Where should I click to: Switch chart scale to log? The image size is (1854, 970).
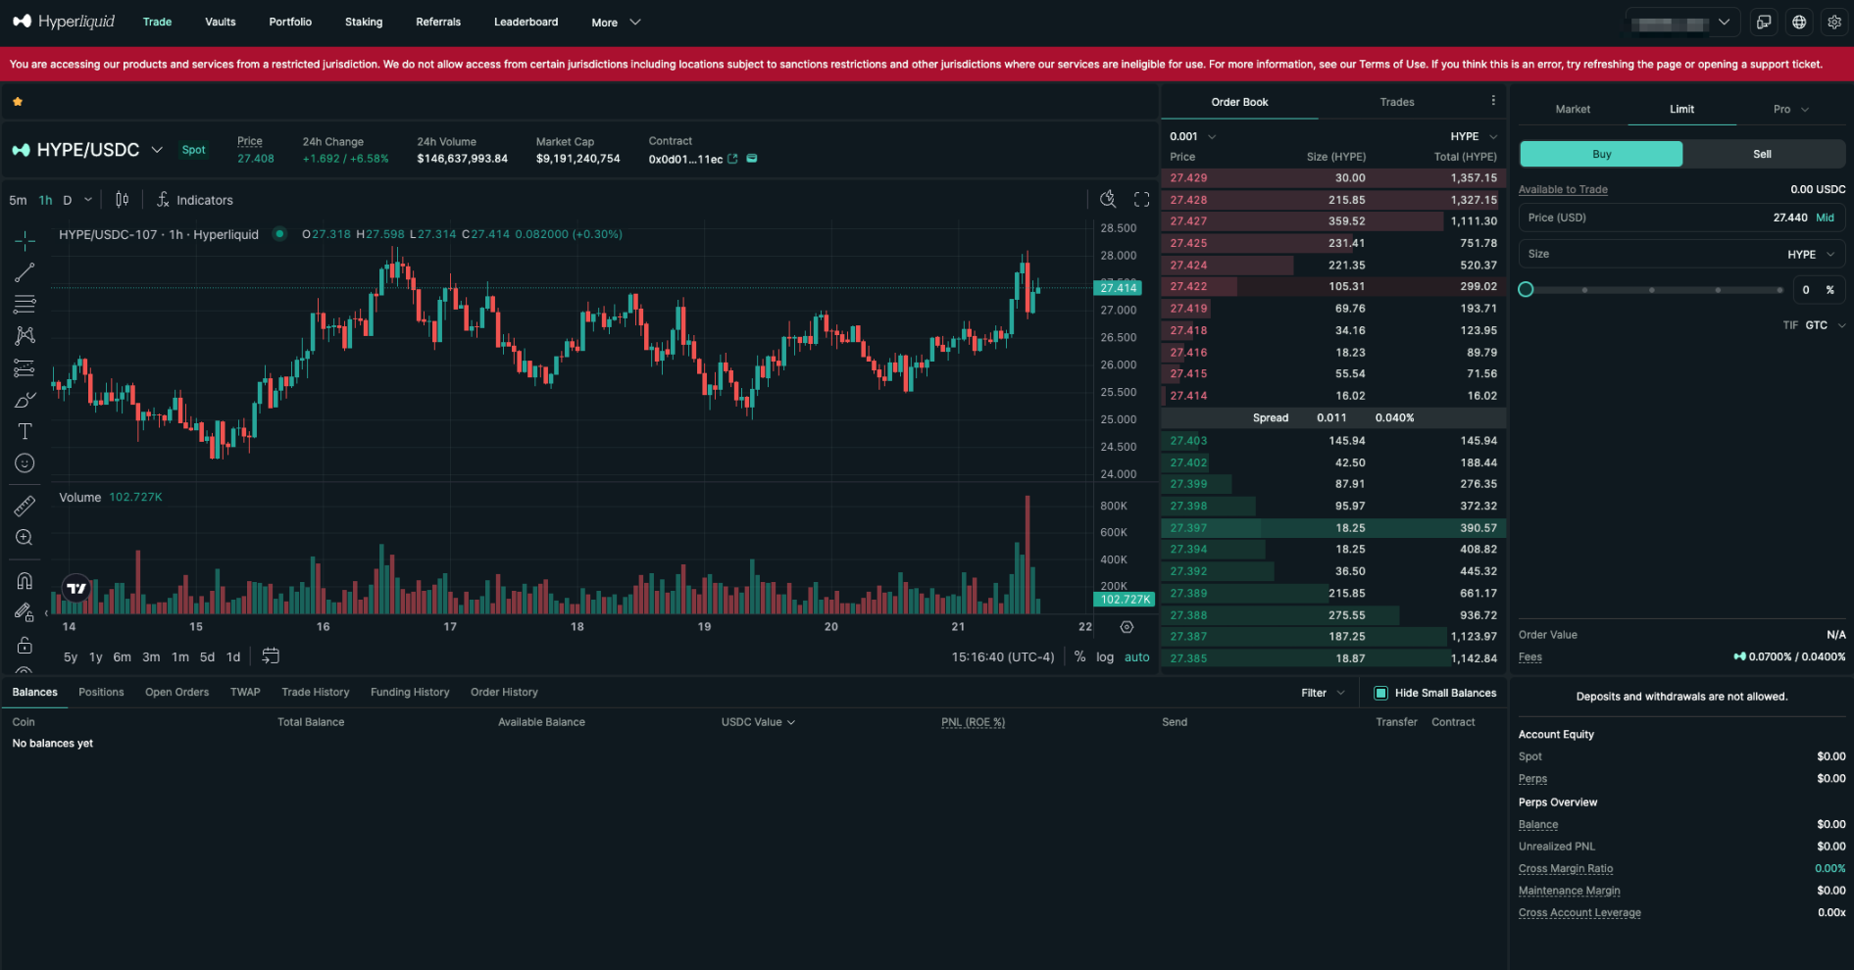point(1105,656)
